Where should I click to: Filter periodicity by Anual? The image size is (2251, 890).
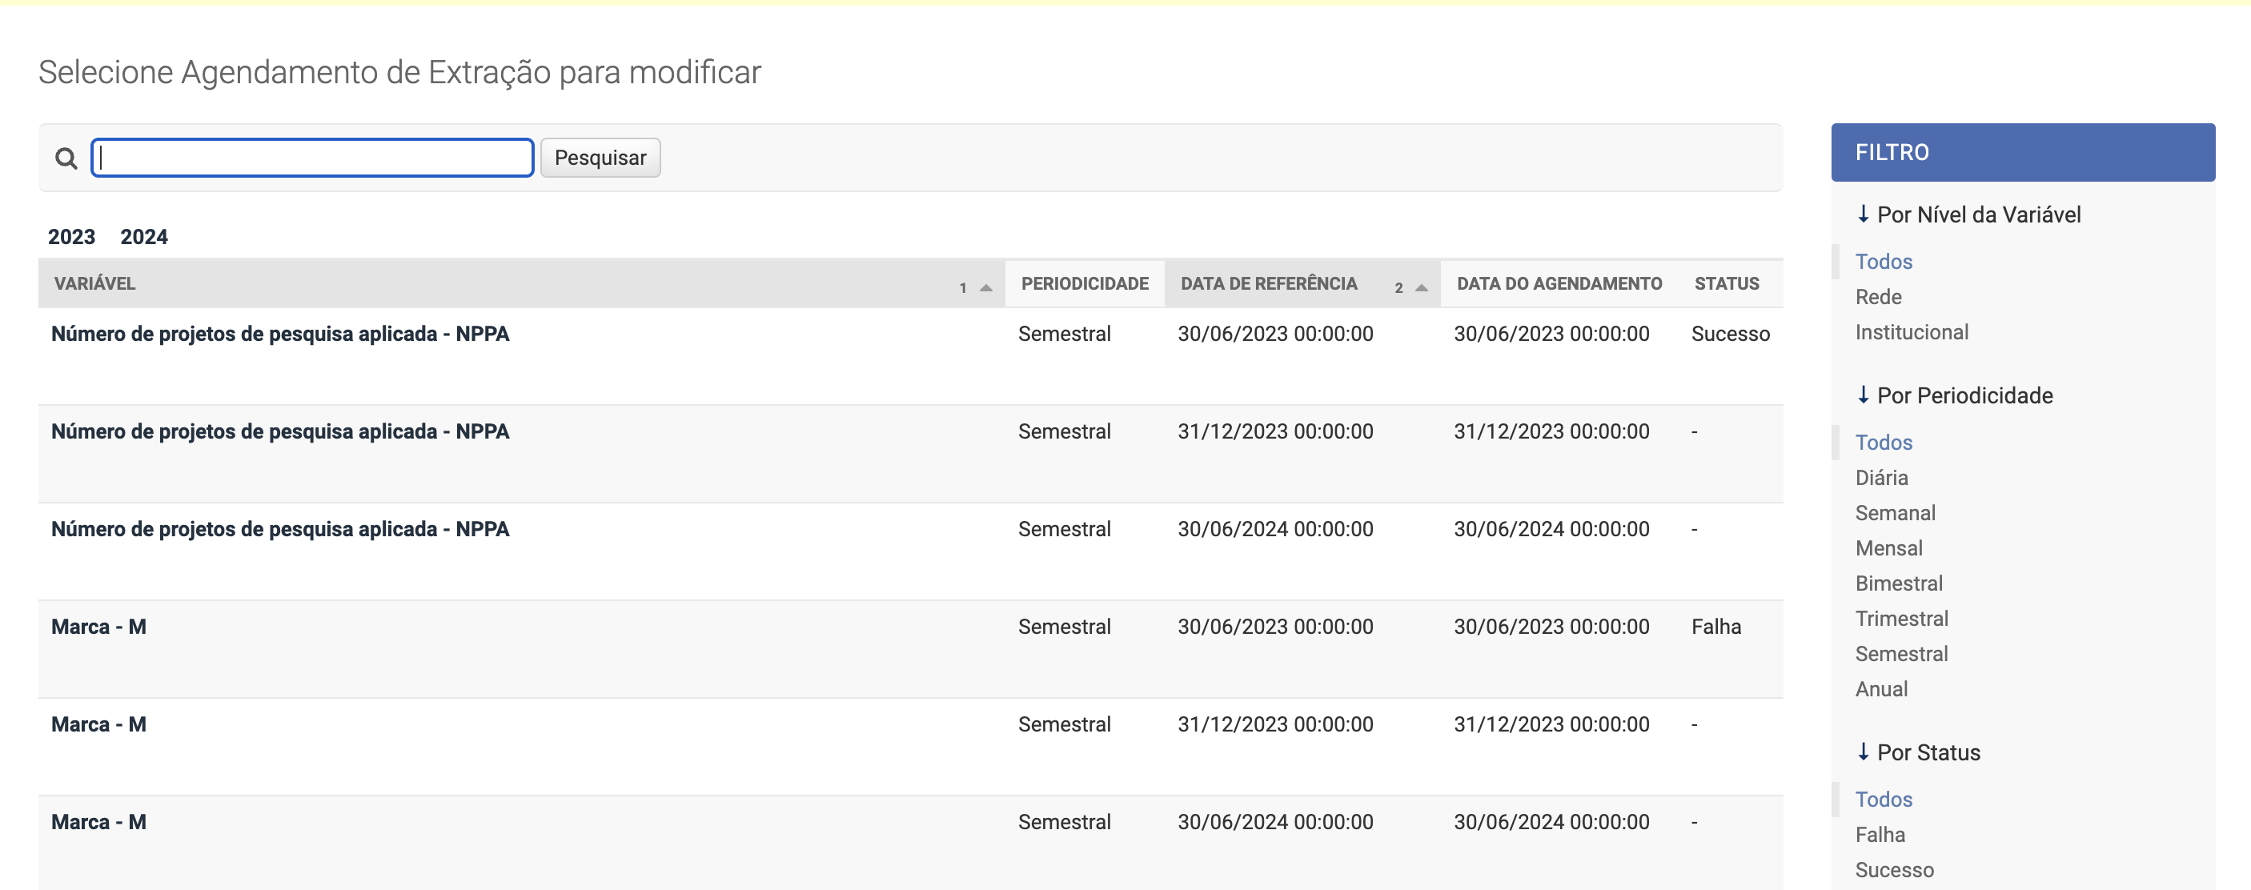pos(1881,689)
